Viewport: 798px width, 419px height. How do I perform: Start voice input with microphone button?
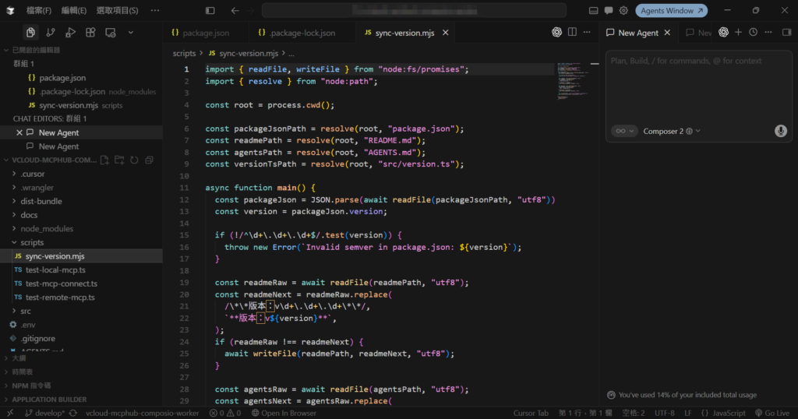point(781,131)
